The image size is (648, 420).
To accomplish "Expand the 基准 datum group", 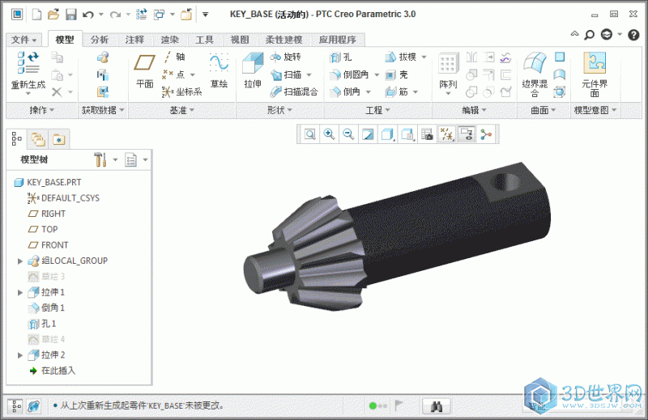I will (182, 110).
